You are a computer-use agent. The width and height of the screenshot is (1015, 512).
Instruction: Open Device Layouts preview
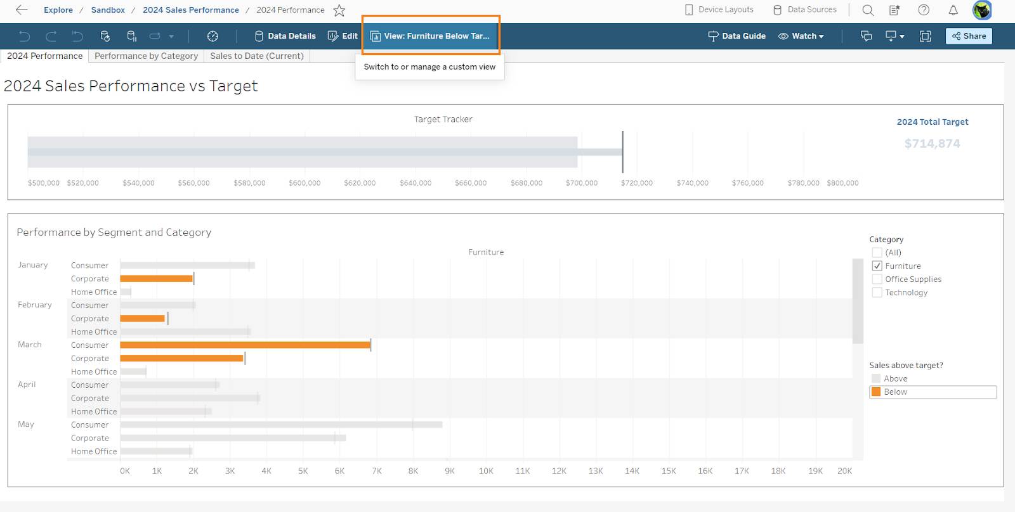coord(719,10)
